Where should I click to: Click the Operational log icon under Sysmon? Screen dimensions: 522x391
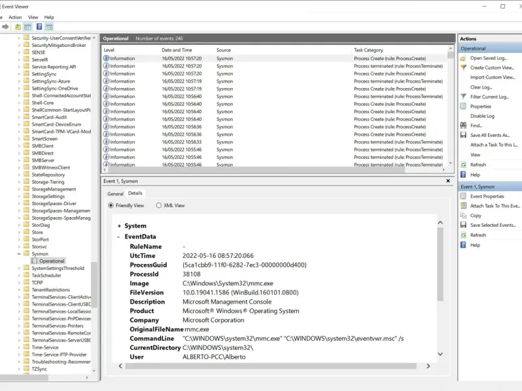coord(35,261)
